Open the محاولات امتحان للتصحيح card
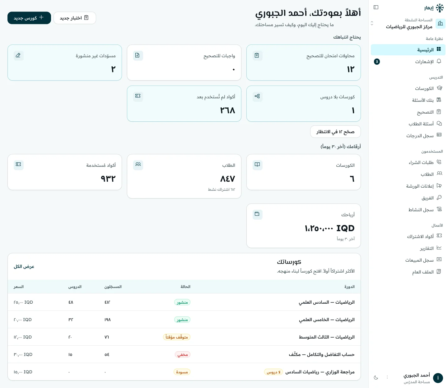The image size is (448, 388). [304, 63]
